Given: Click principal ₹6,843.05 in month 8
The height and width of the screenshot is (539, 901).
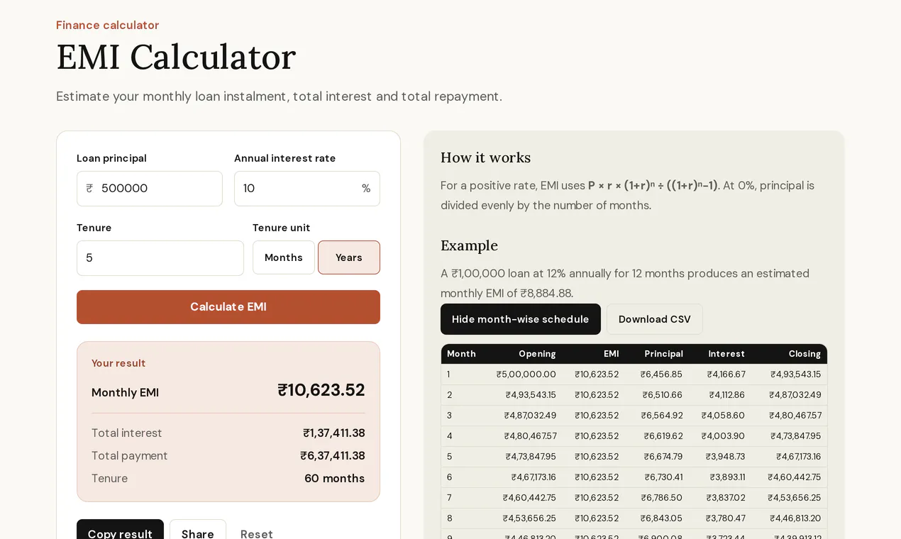Looking at the screenshot, I should click(662, 518).
